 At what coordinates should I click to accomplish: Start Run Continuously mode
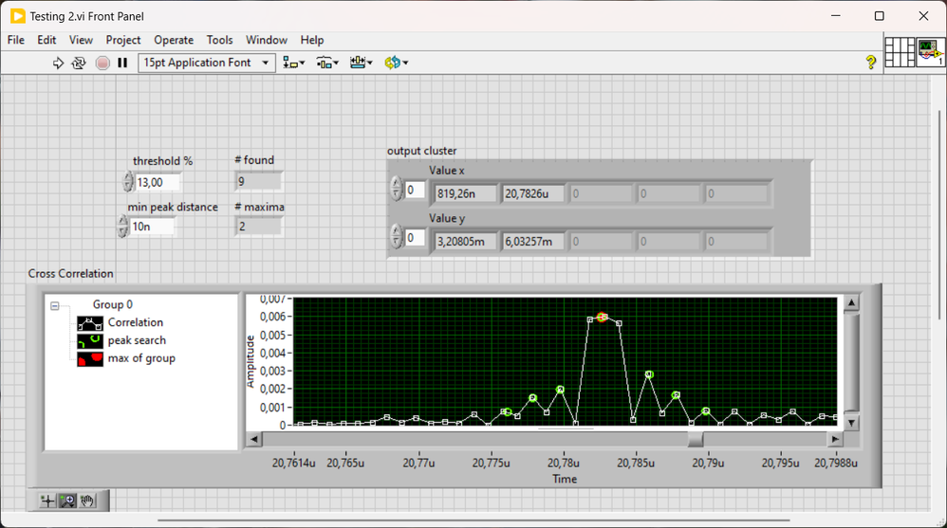(x=79, y=63)
